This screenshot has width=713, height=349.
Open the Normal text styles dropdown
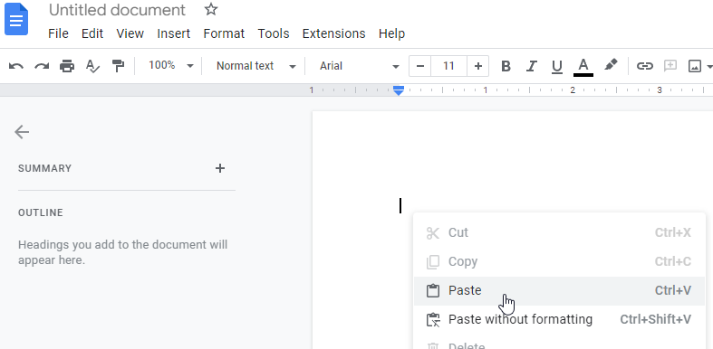pyautogui.click(x=256, y=66)
